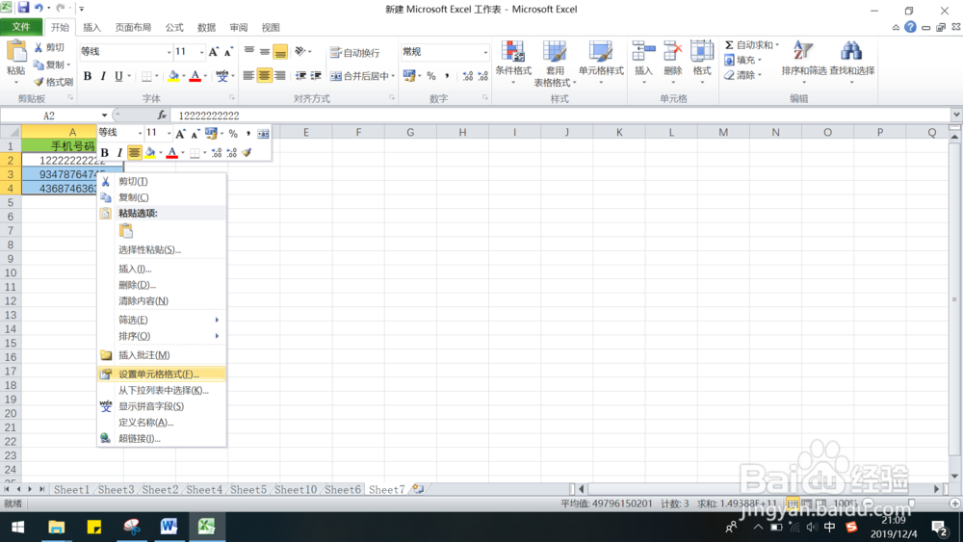Expand Name Box dropdown arrow
This screenshot has height=542, width=963.
104,116
